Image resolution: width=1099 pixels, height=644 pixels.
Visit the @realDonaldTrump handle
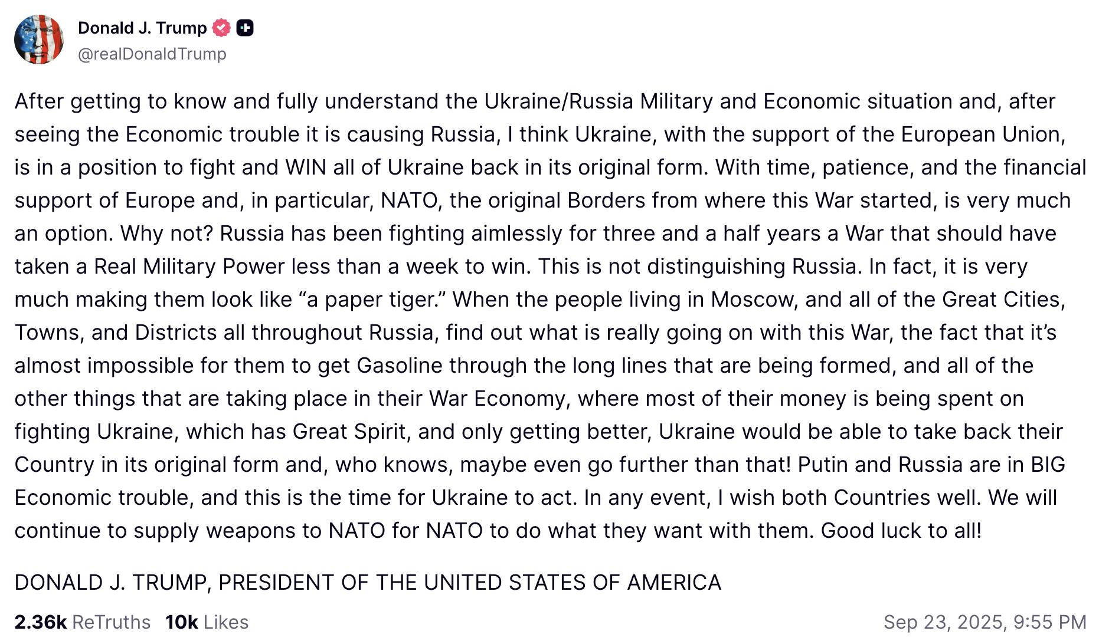[152, 54]
